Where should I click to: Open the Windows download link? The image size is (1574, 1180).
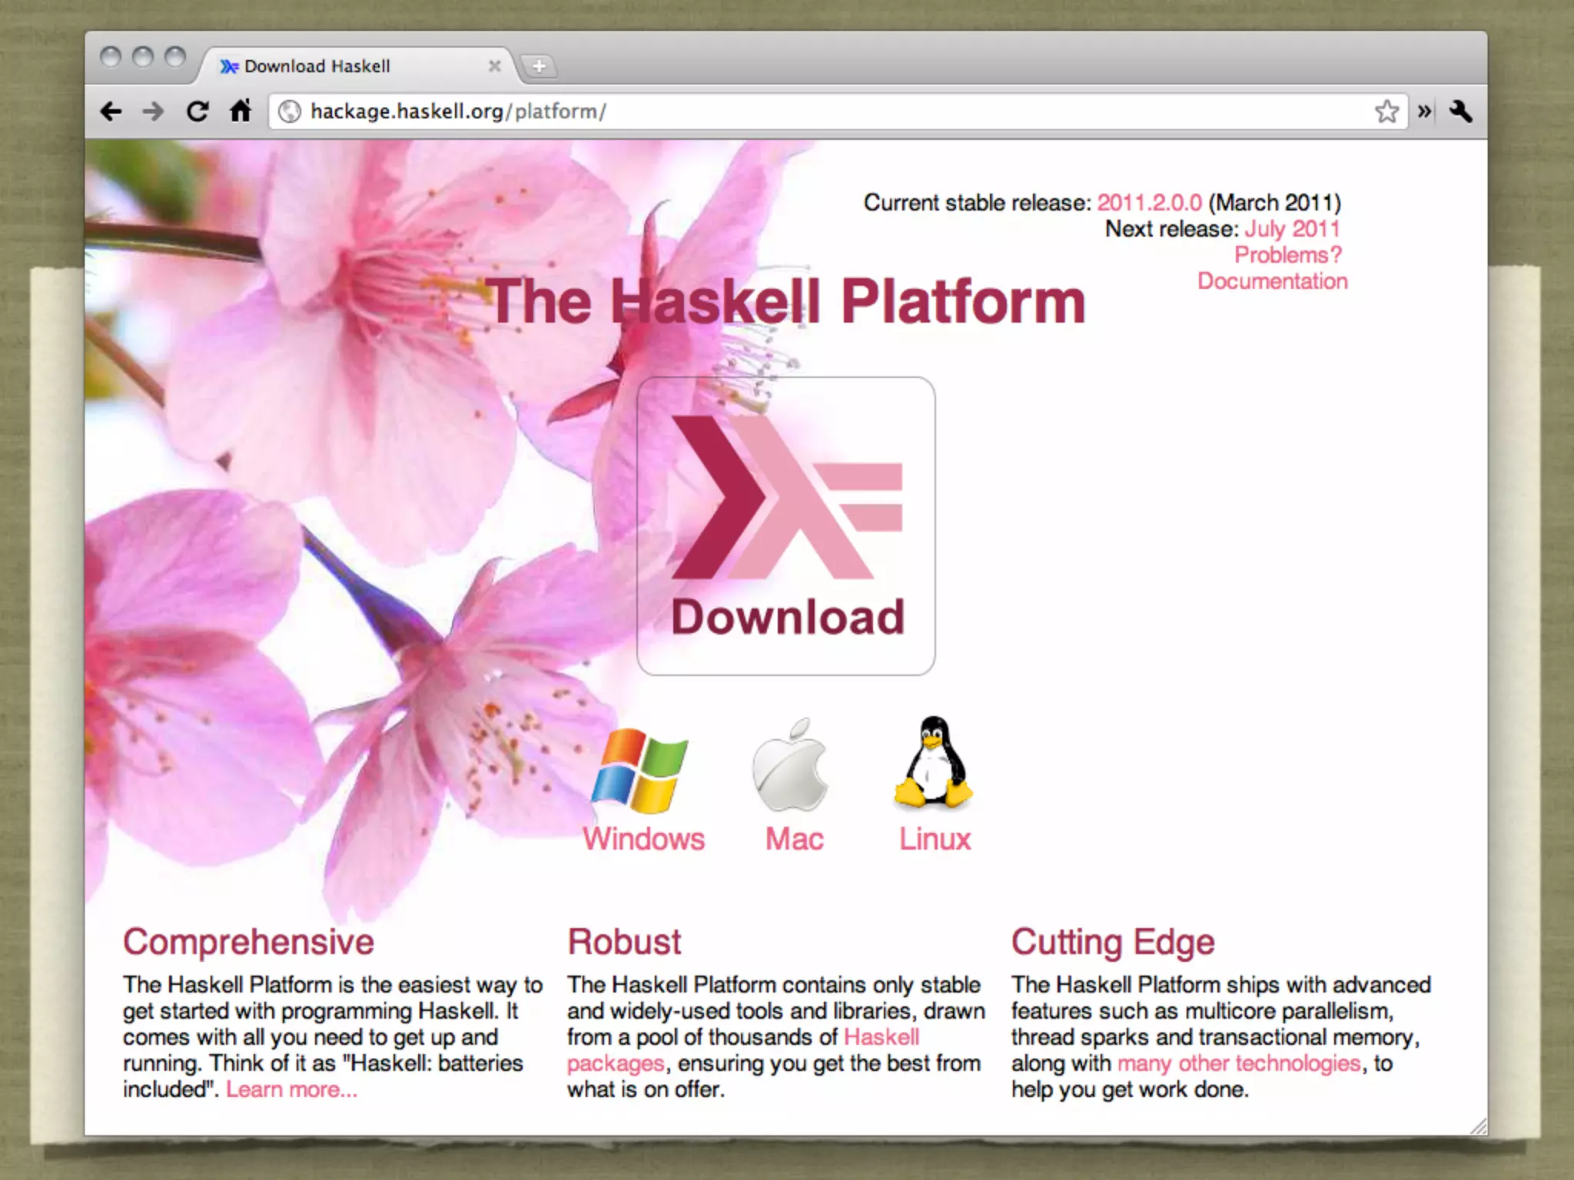tap(643, 839)
